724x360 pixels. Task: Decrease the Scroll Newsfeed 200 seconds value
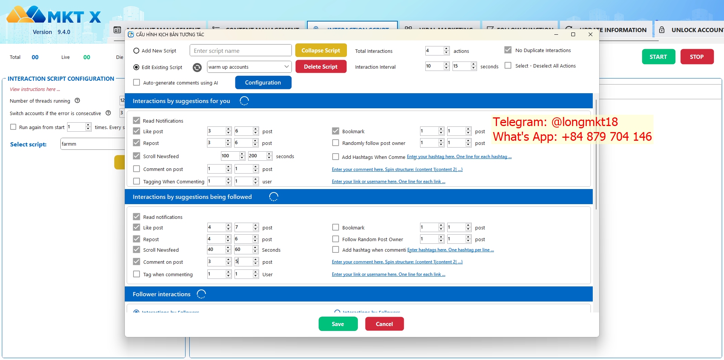269,158
